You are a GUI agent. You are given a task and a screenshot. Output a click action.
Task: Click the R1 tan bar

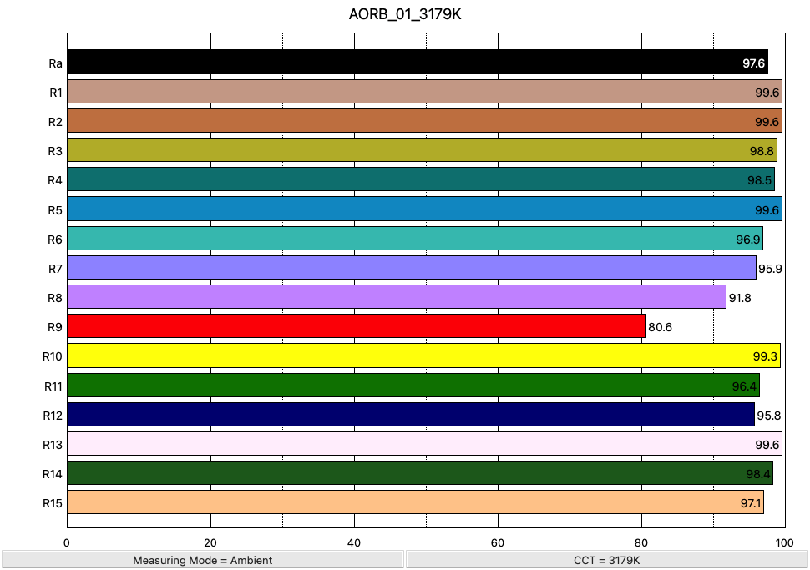pyautogui.click(x=425, y=92)
